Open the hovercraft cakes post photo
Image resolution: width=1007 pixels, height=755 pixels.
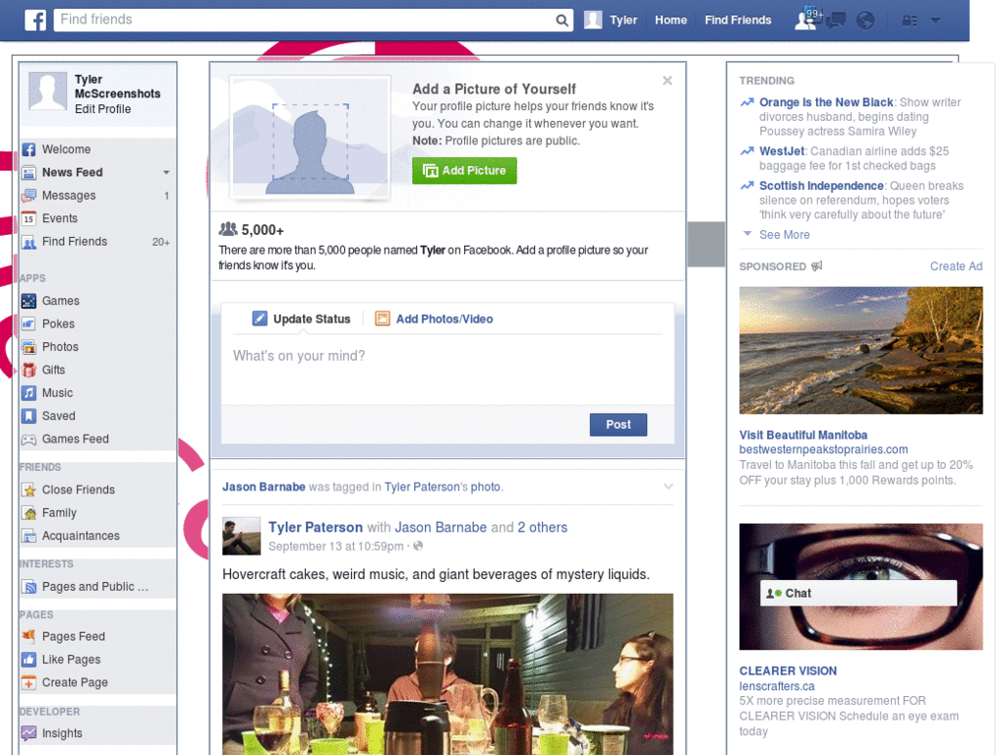coord(447,674)
